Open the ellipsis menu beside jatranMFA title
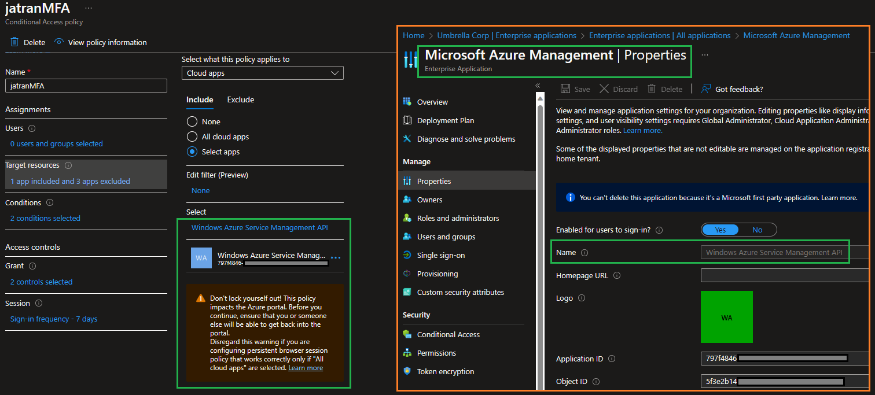The image size is (875, 395). [88, 8]
